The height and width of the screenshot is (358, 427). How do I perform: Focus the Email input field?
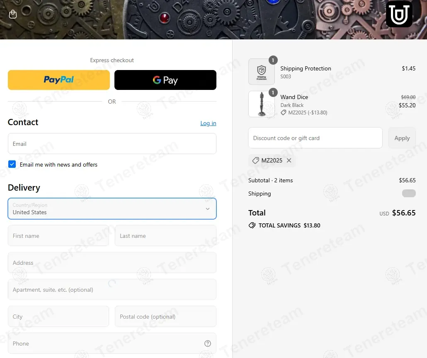pos(112,143)
